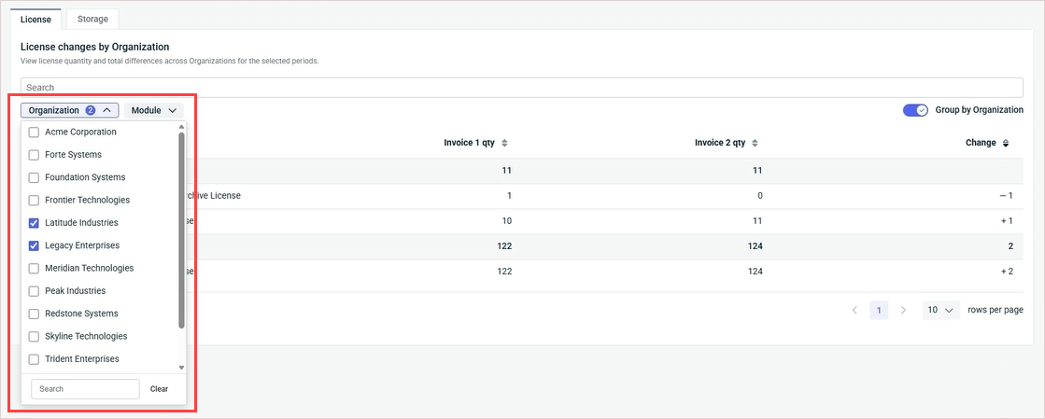Screen dimensions: 1045x419
Task: Uncheck the Latitude Industries checkbox
Action: (x=35, y=223)
